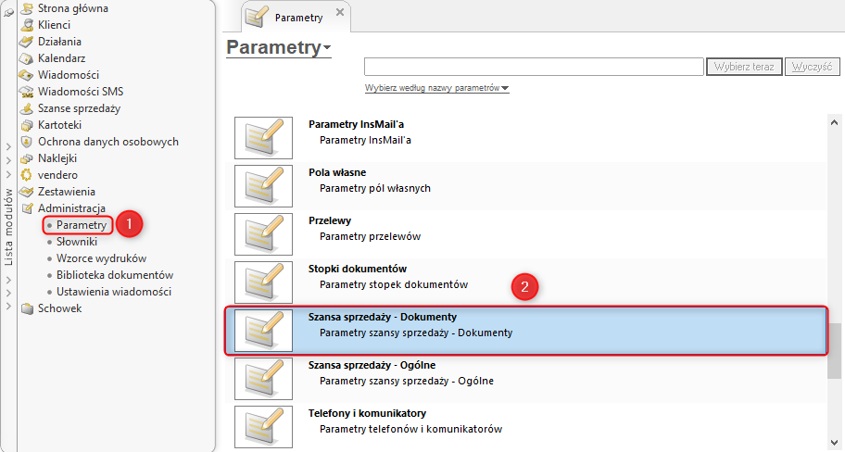Click the Kalendarz sidebar icon

[27, 58]
